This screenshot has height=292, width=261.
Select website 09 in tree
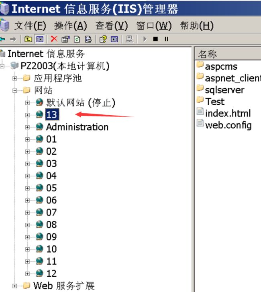[51, 237]
